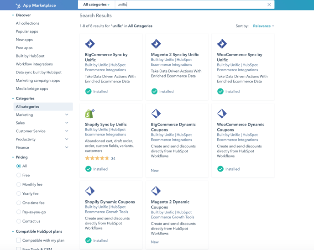The width and height of the screenshot is (314, 250).
Task: Open the Relevance sort dropdown
Action: 263,26
